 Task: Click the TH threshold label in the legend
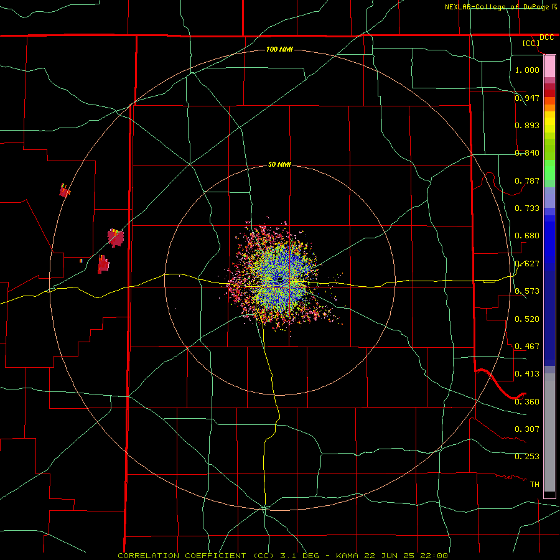coord(534,485)
